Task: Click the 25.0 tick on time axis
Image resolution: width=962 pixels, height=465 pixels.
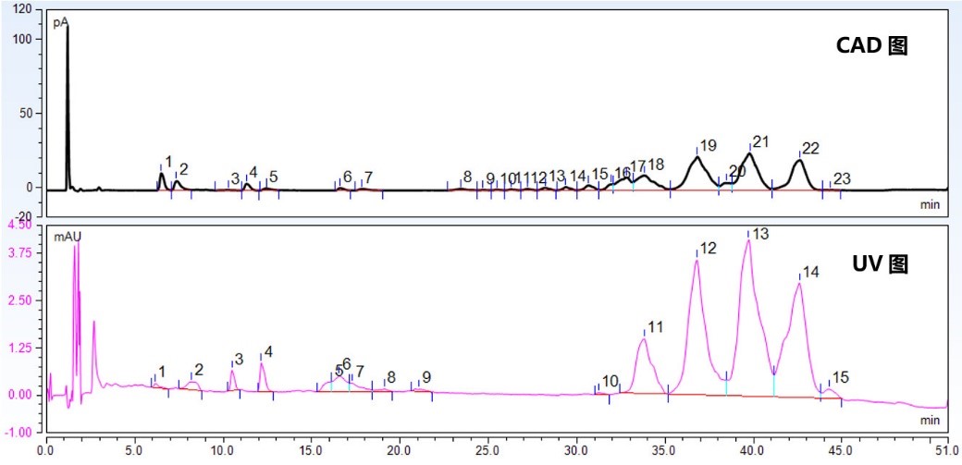Action: pyautogui.click(x=488, y=451)
